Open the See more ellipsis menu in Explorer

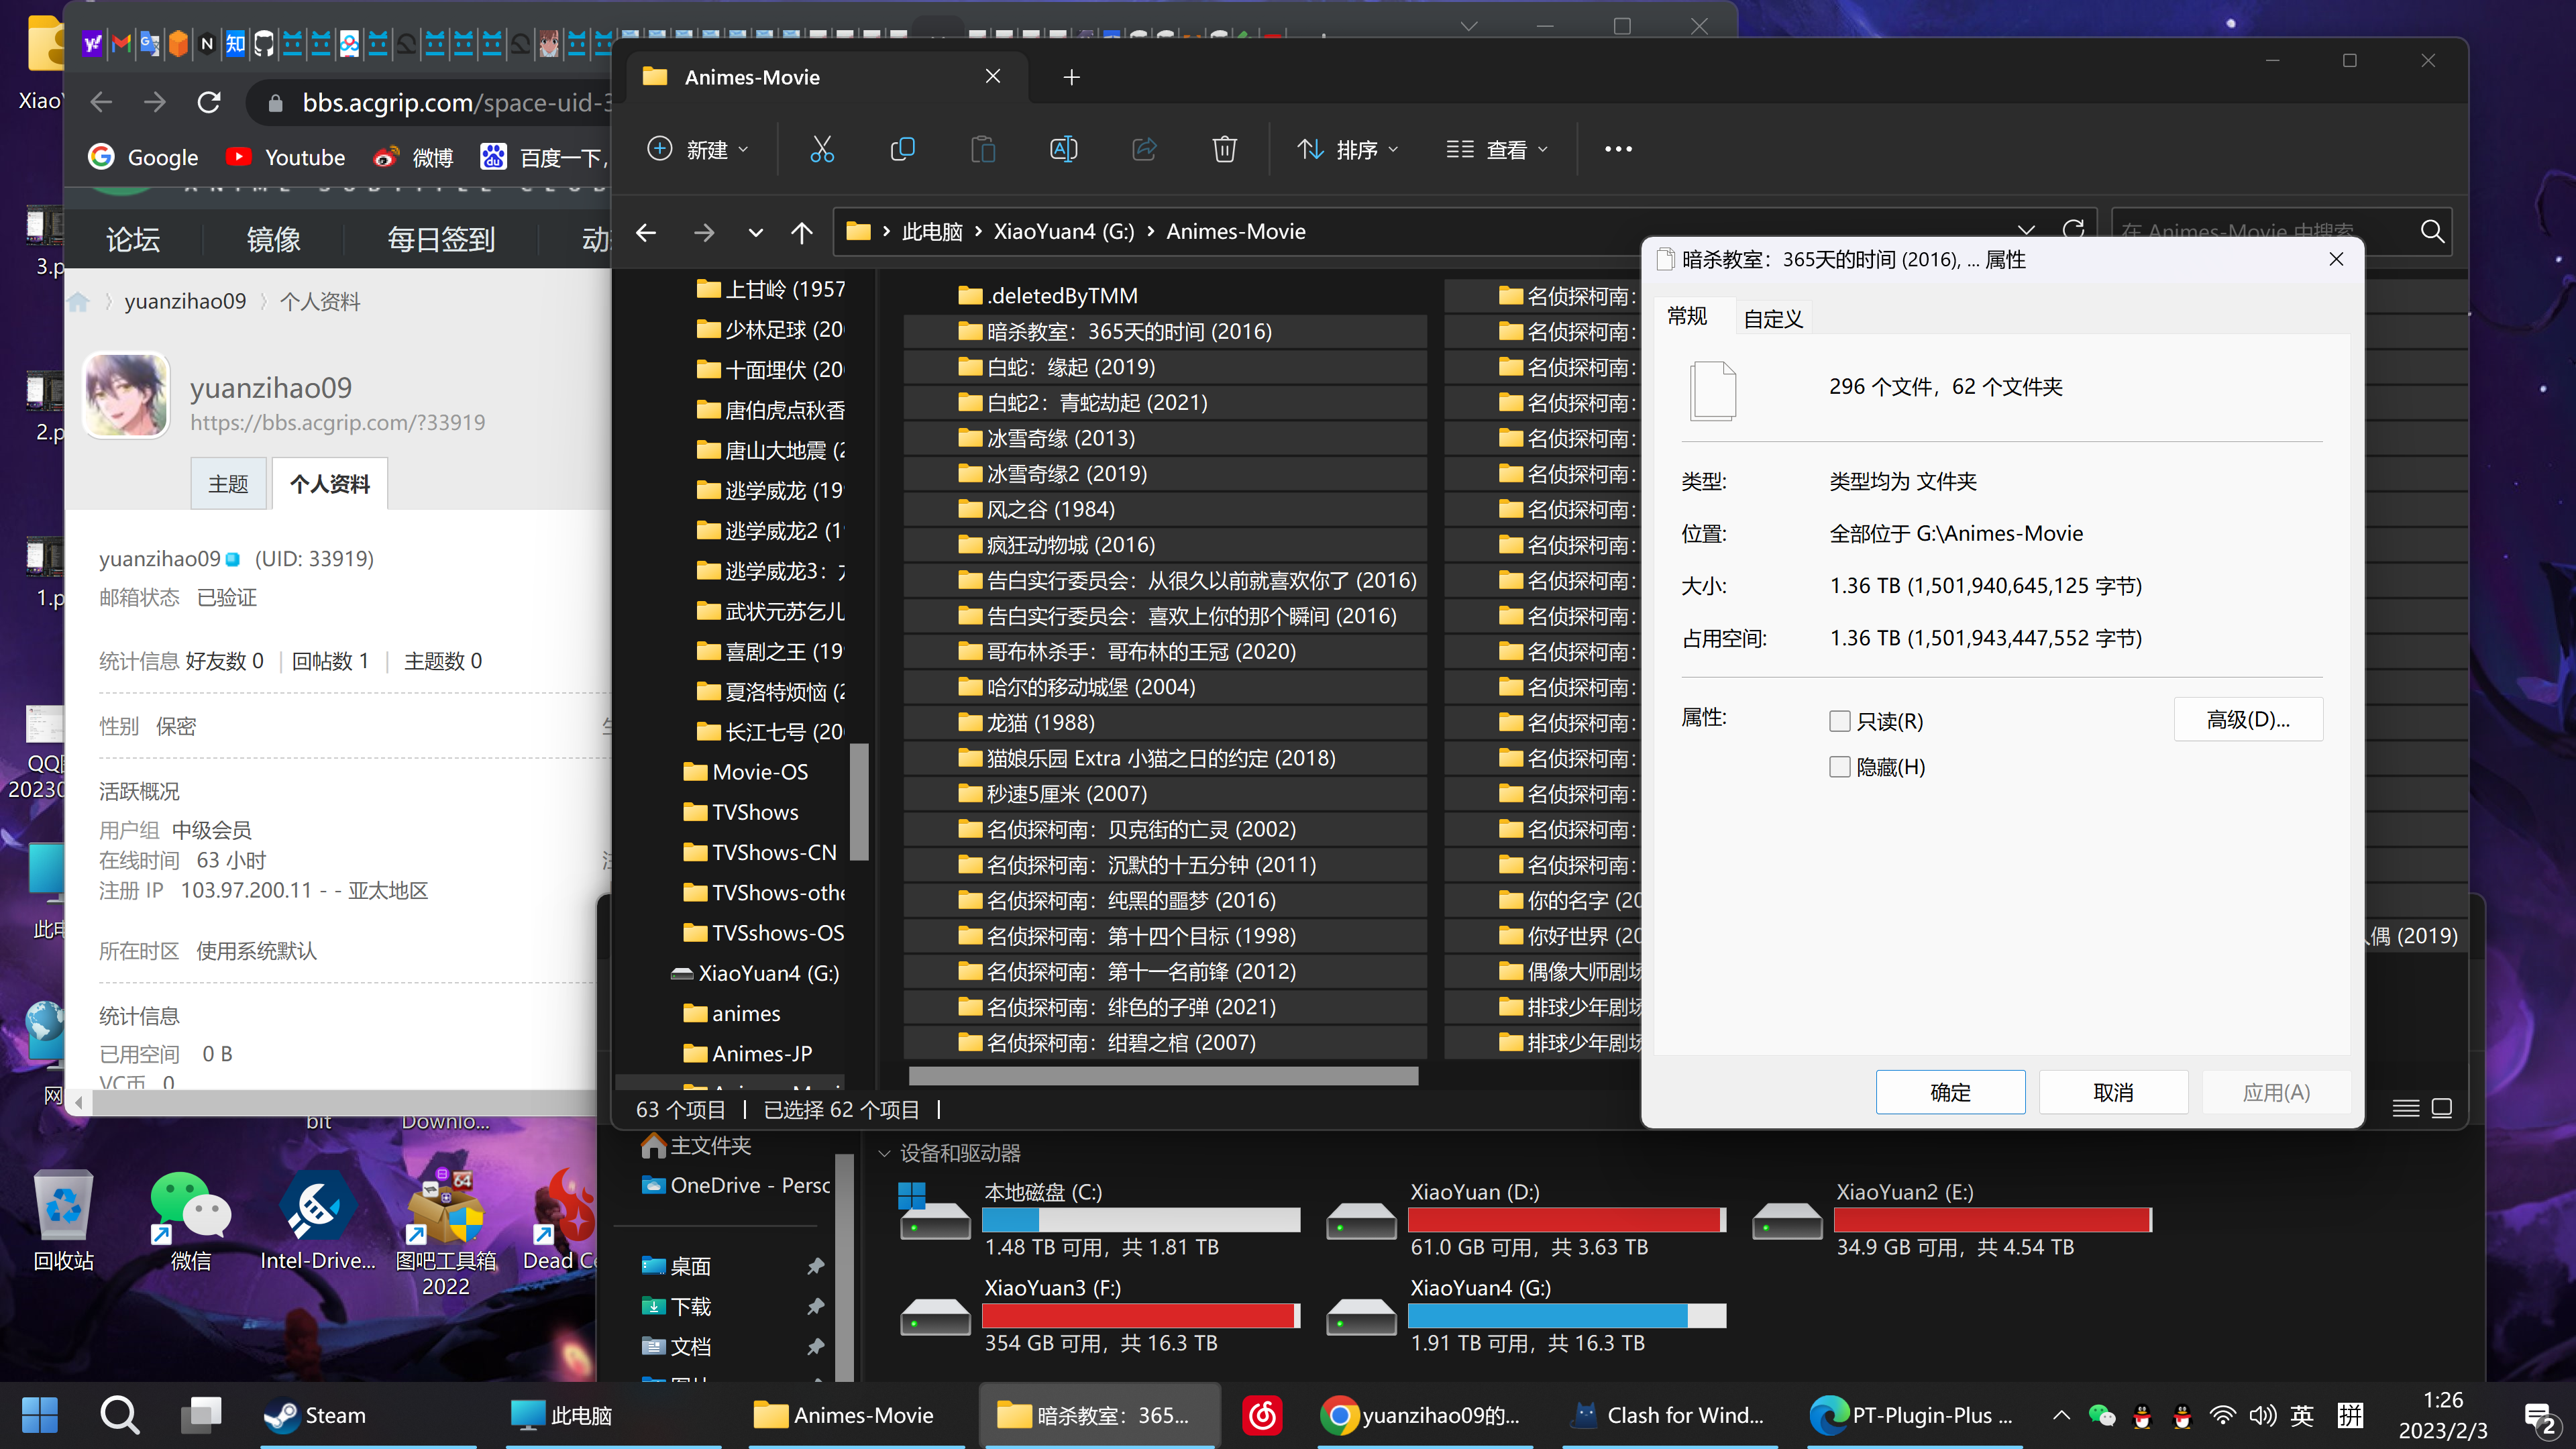pyautogui.click(x=1618, y=150)
